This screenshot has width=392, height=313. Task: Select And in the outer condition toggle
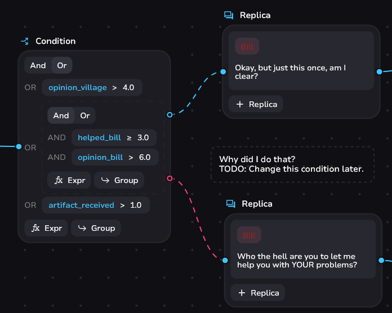tap(38, 65)
